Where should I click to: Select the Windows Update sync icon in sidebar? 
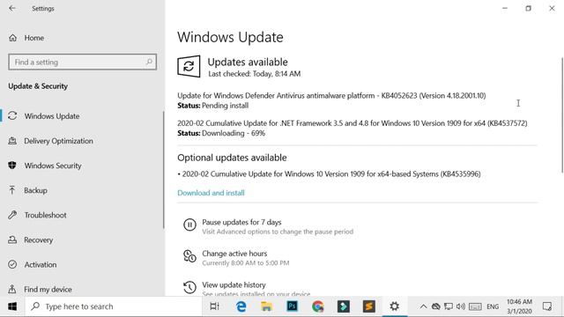pyautogui.click(x=12, y=115)
